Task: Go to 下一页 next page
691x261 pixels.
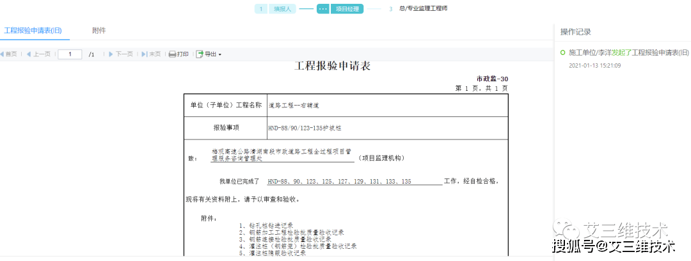Action: (x=121, y=54)
